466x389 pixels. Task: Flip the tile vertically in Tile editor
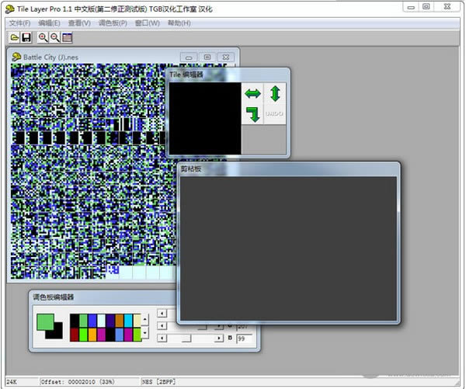pos(275,94)
